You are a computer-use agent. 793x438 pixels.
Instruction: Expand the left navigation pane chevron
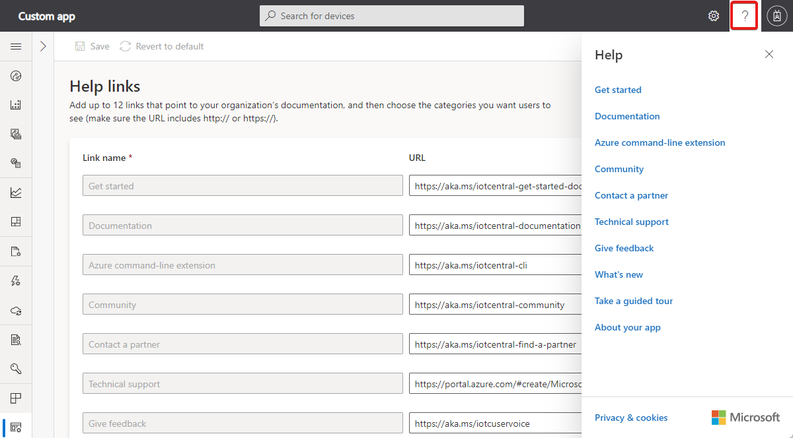[x=43, y=46]
